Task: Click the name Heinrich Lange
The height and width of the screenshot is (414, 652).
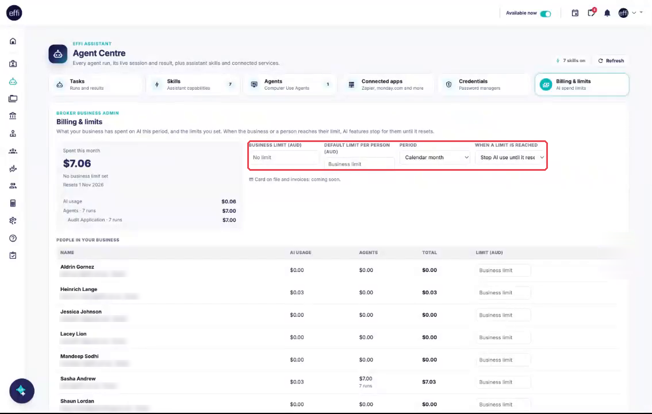Action: point(79,289)
